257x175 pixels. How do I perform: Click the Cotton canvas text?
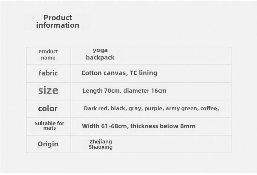tap(104, 73)
